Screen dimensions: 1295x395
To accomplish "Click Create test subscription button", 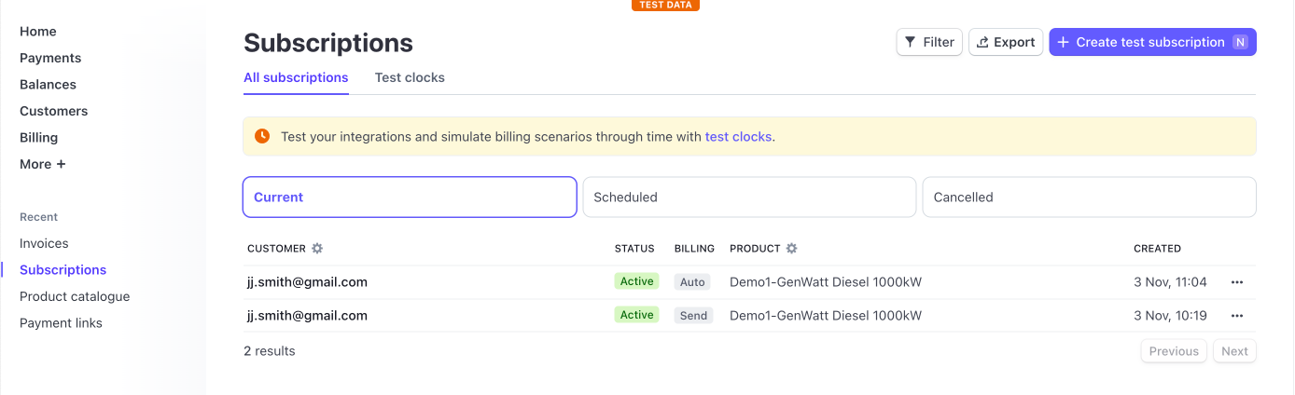I will [1152, 42].
